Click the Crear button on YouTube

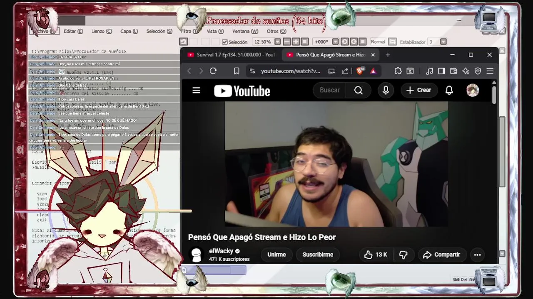tap(418, 90)
